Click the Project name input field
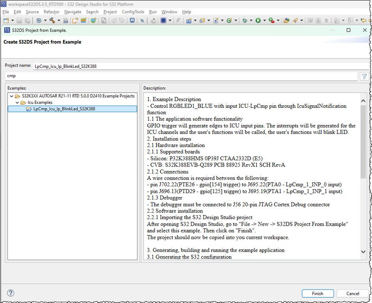Image resolution: width=372 pixels, height=303 pixels. pyautogui.click(x=201, y=66)
